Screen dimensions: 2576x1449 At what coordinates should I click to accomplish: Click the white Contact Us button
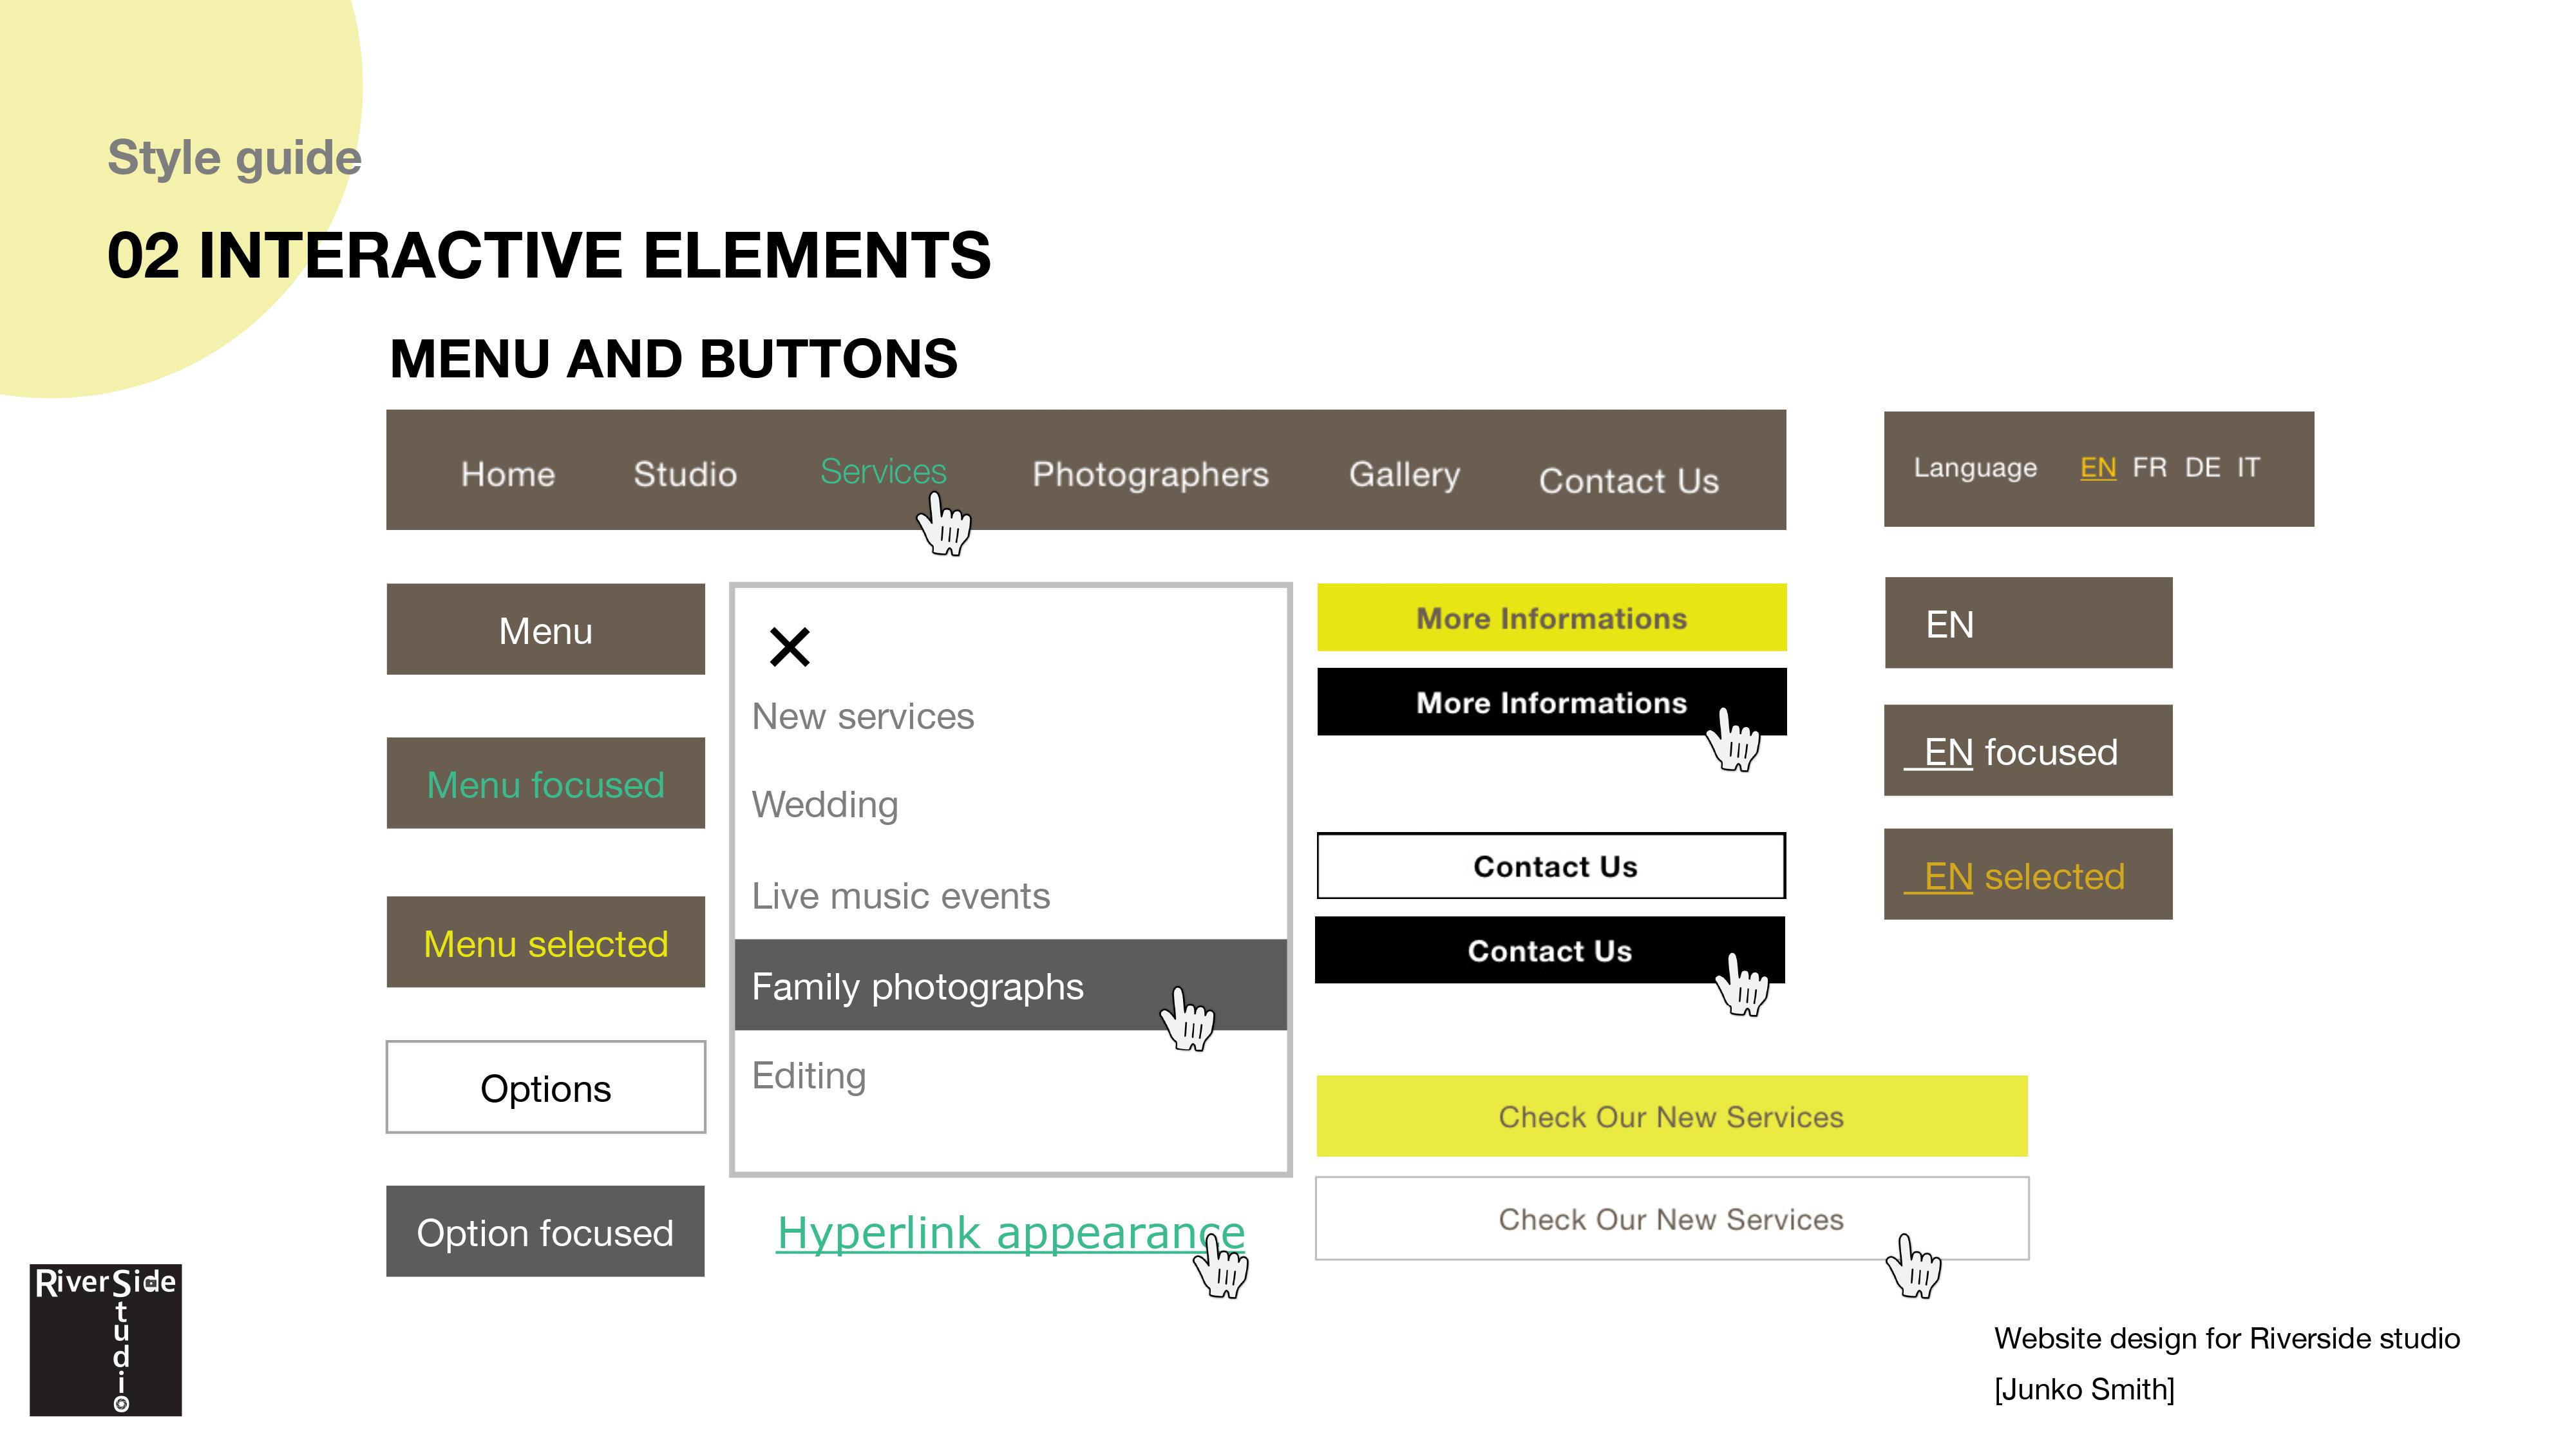[1551, 866]
